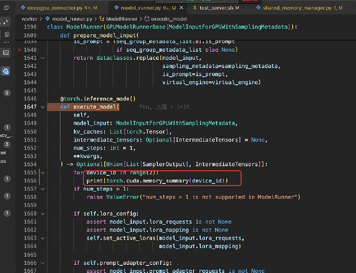Click the worker folder breadcrumb
356x273 pixels.
pyautogui.click(x=29, y=19)
